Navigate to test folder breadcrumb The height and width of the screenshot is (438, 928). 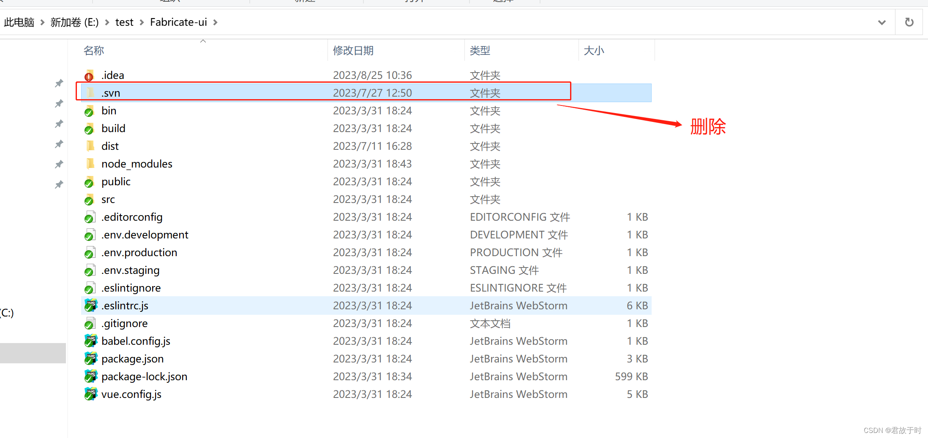tap(124, 22)
